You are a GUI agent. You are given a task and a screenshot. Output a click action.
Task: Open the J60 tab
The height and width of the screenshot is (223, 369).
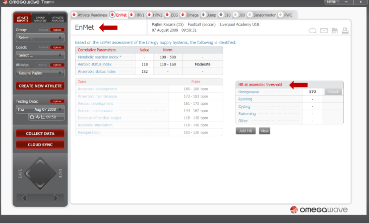242,15
